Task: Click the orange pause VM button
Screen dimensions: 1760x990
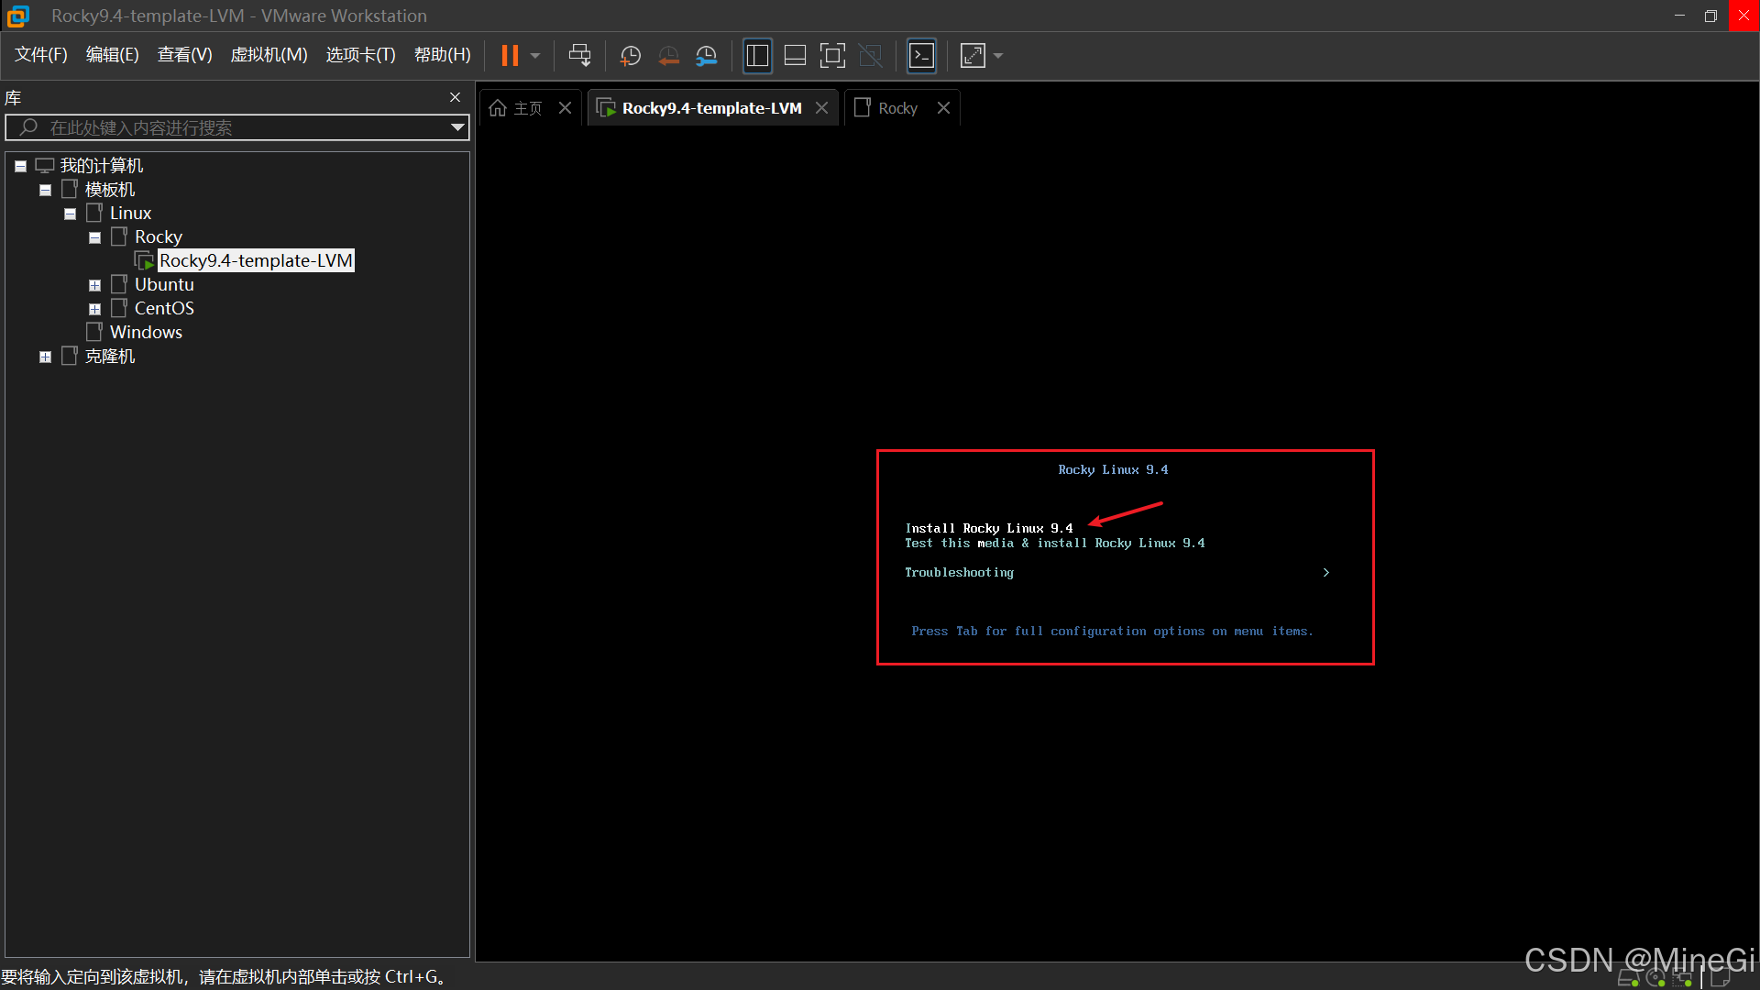Action: (x=510, y=56)
